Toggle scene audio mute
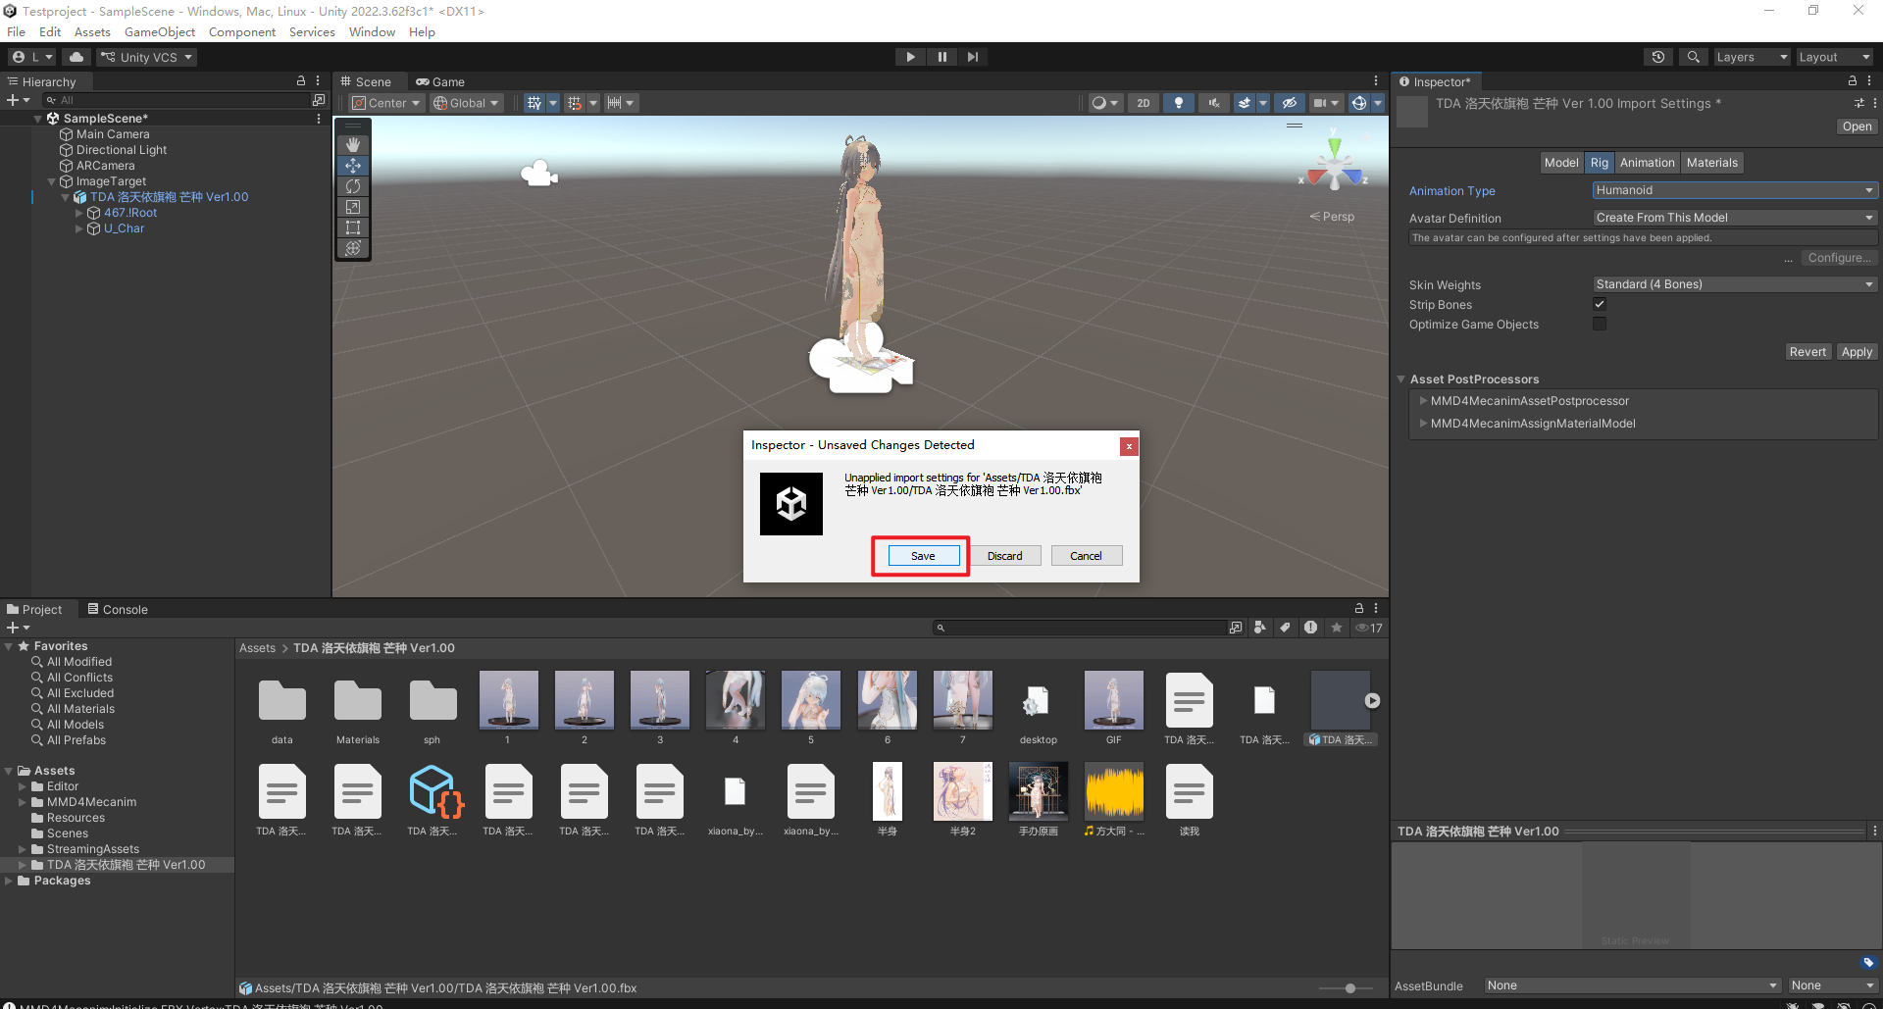 pos(1214,103)
